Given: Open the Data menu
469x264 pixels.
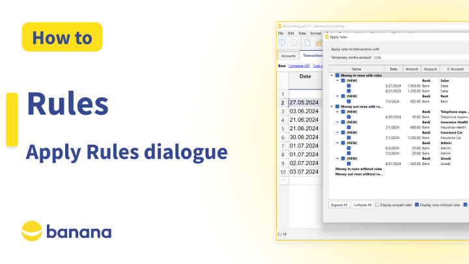Looking at the screenshot, I should point(302,33).
